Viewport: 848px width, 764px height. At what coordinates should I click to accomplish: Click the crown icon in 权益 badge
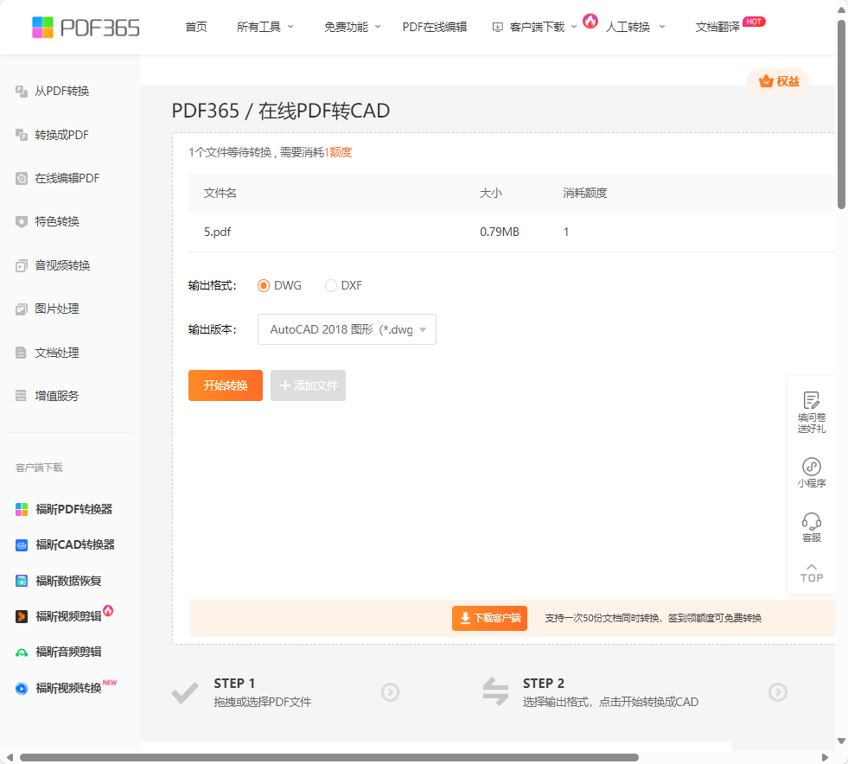click(x=766, y=81)
